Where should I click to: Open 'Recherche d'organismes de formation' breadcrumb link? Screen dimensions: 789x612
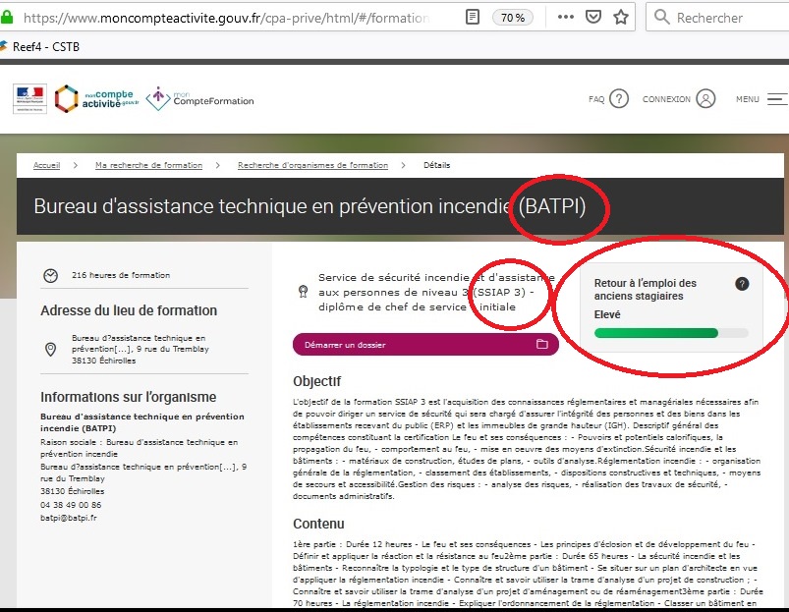click(313, 165)
